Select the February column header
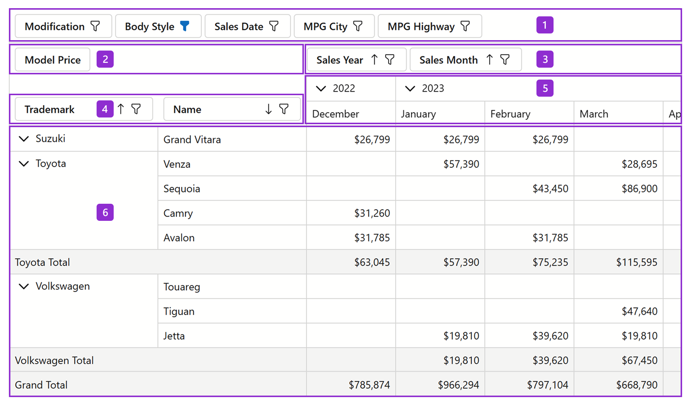The image size is (691, 406). tap(529, 113)
